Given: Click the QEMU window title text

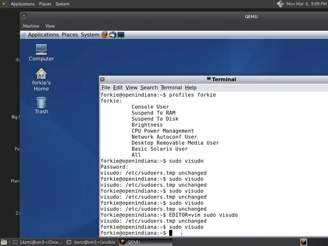Looking at the screenshot, I should click(x=251, y=17).
